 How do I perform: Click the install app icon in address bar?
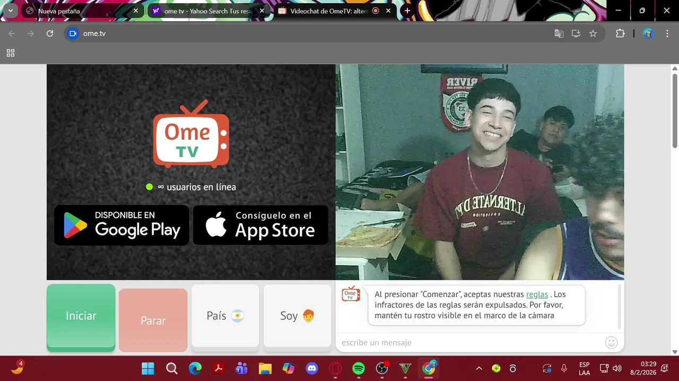tap(576, 33)
